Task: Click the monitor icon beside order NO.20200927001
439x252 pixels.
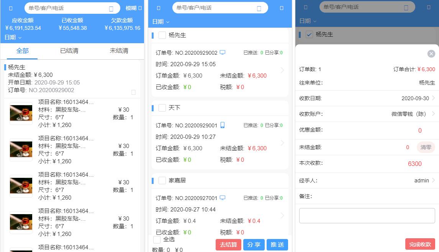Action: pos(222,198)
